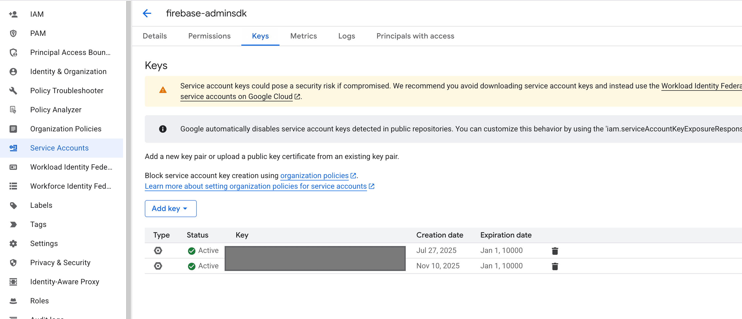Open Principals with access tab
742x319 pixels.
pos(415,36)
